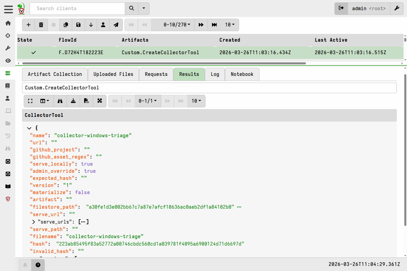This screenshot has width=407, height=271.
Task: Open the 0-1/1 results page dropdown
Action: tap(148, 101)
